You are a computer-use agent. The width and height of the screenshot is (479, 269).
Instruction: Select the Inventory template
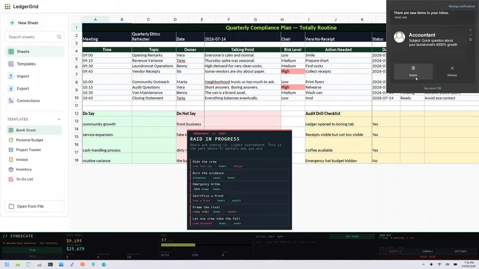[x=34, y=170]
